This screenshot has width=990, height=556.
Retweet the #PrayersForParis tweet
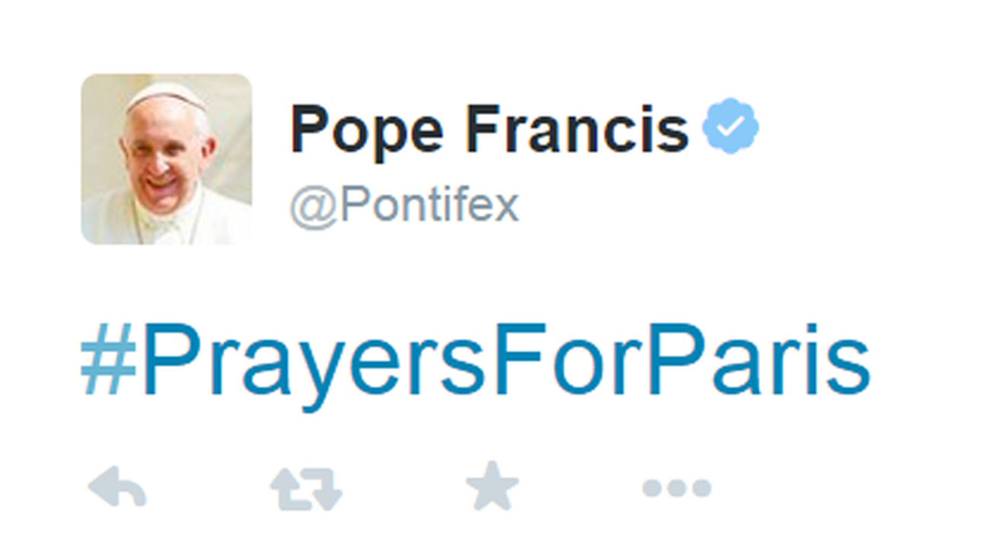click(x=306, y=488)
